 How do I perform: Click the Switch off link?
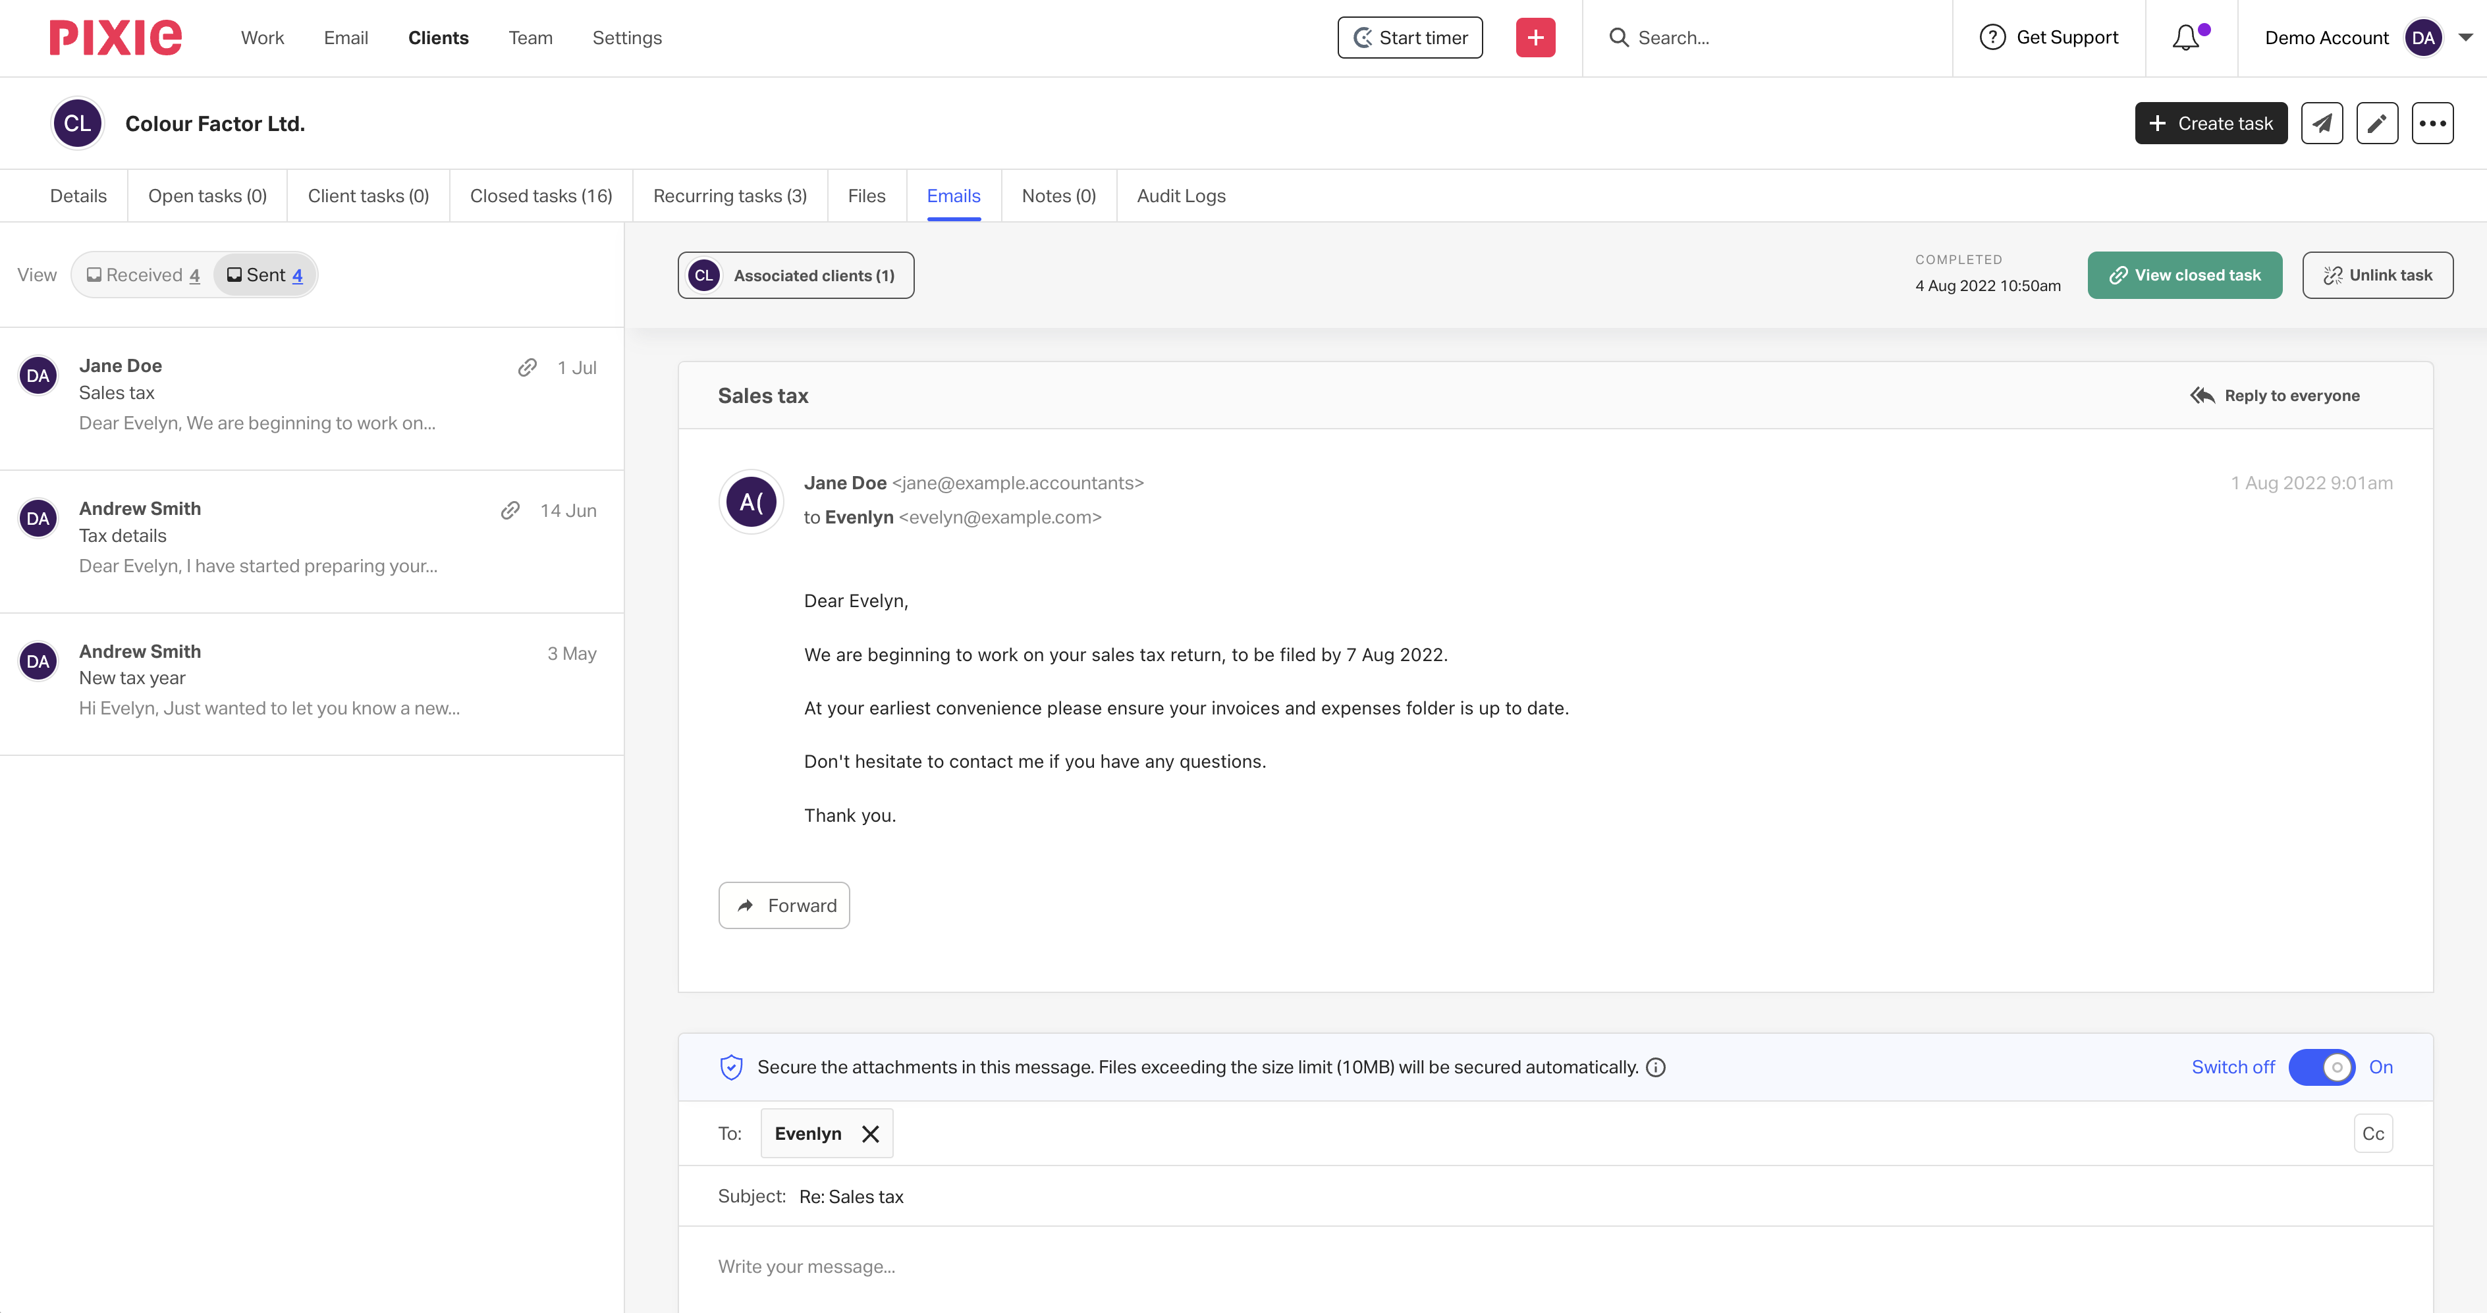click(x=2232, y=1067)
